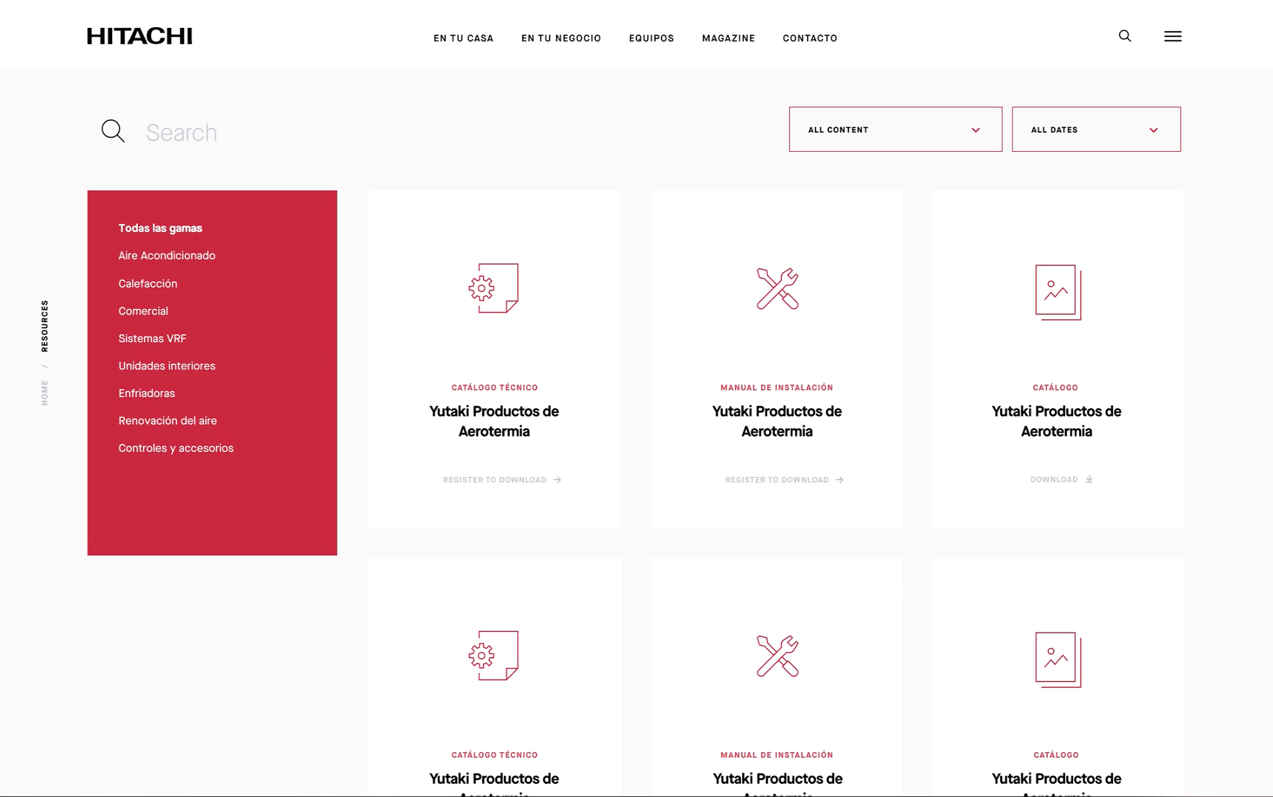Go to Home breadcrumb

click(45, 393)
